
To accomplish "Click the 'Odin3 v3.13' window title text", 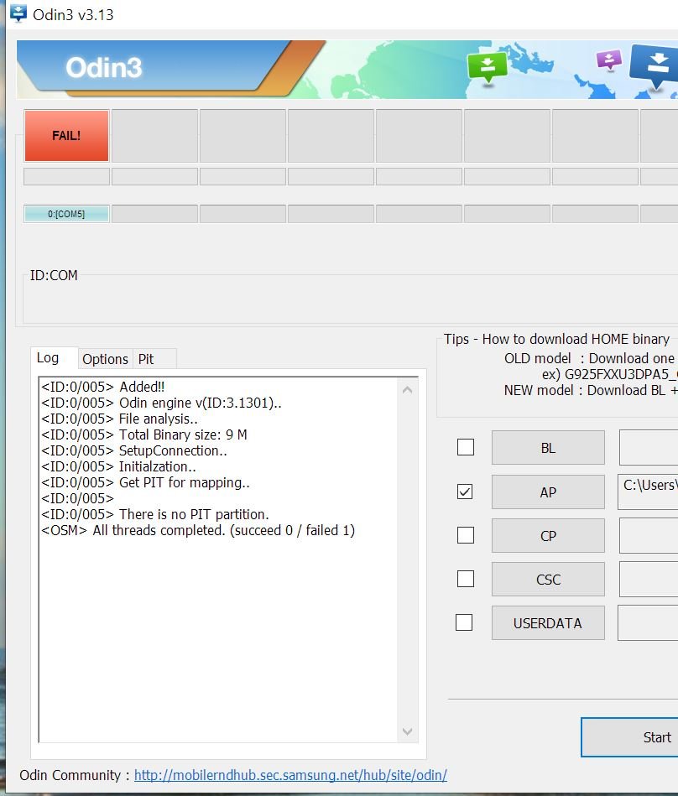I will [x=73, y=15].
